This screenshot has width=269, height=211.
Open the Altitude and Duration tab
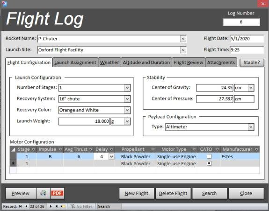point(146,63)
